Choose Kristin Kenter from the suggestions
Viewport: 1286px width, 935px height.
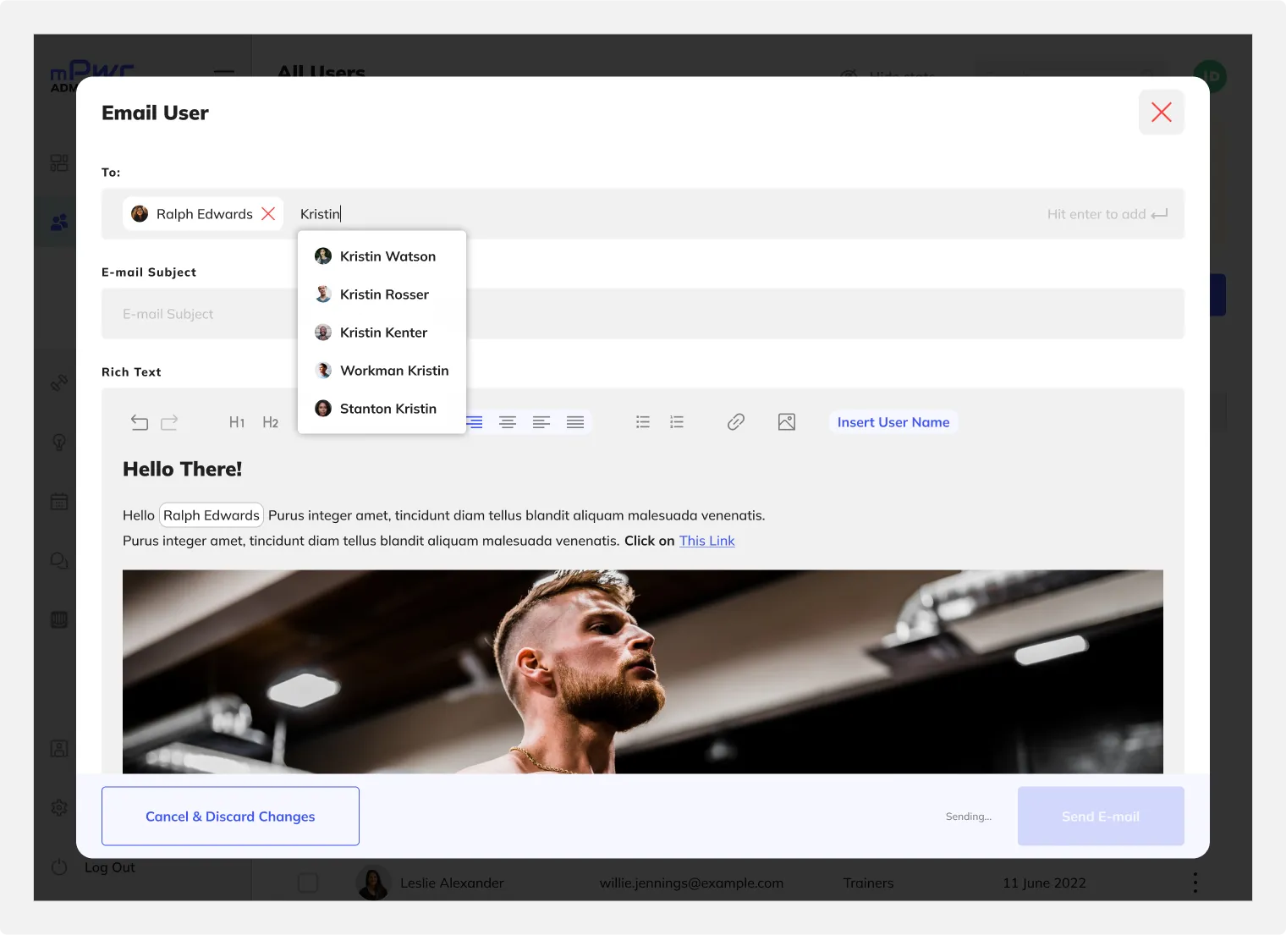[382, 333]
